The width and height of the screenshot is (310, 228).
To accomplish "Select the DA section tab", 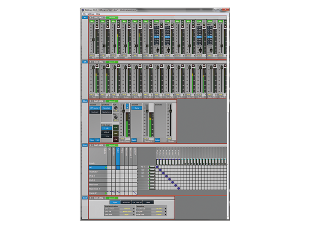I will point(85,62).
